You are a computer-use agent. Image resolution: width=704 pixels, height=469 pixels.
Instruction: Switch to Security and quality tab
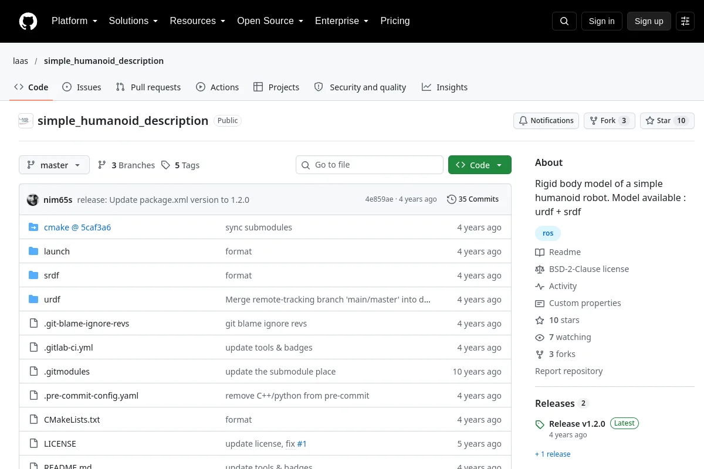pyautogui.click(x=360, y=87)
